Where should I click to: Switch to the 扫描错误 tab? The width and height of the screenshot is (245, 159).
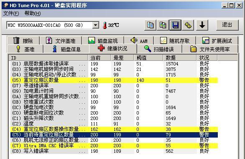coord(159,49)
